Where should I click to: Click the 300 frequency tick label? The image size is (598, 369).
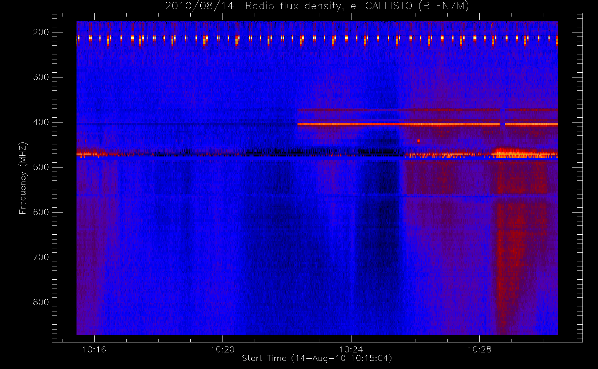point(41,77)
